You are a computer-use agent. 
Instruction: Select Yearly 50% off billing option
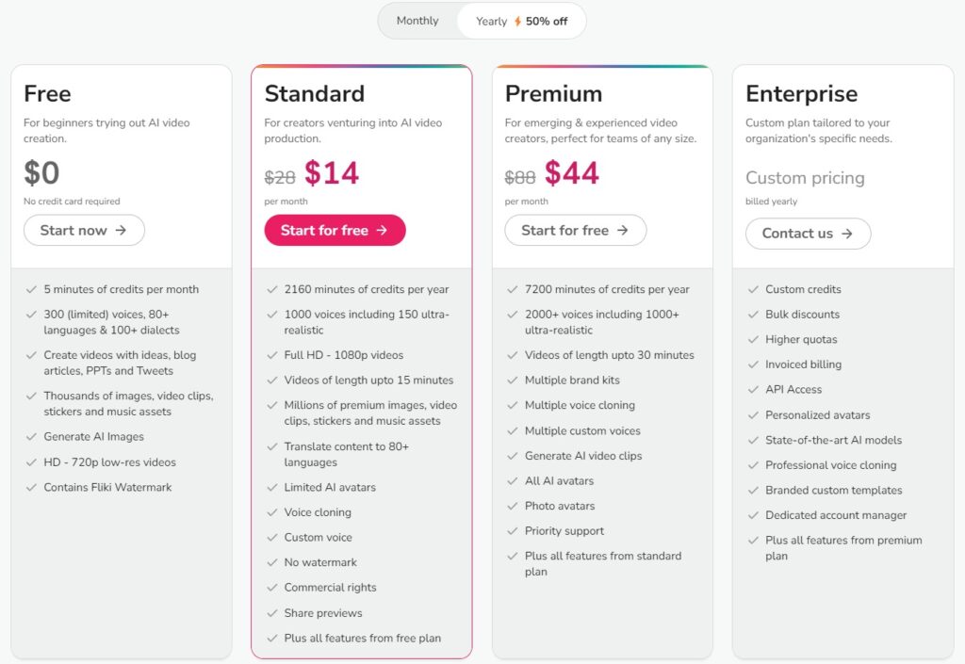(x=521, y=21)
